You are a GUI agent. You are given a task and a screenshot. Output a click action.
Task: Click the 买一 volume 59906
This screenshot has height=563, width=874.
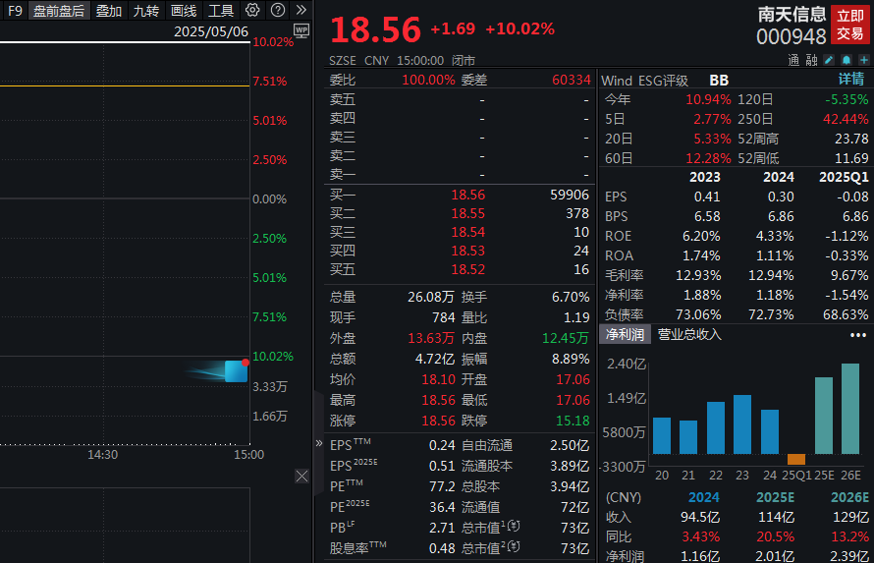[570, 195]
